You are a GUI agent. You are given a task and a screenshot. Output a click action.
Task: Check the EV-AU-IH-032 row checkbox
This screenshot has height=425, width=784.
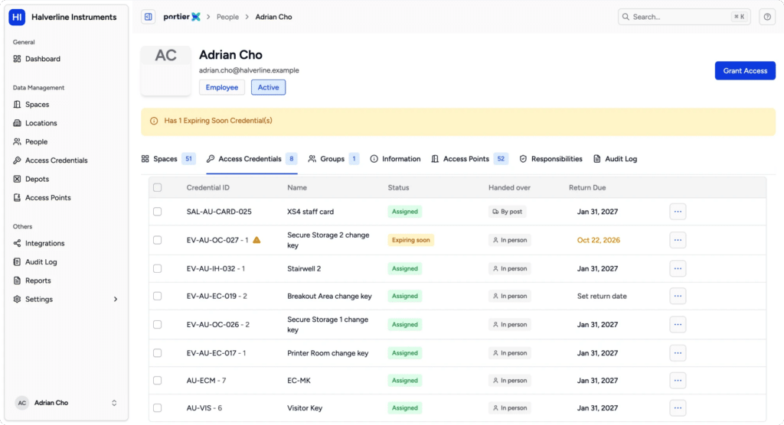pyautogui.click(x=158, y=269)
